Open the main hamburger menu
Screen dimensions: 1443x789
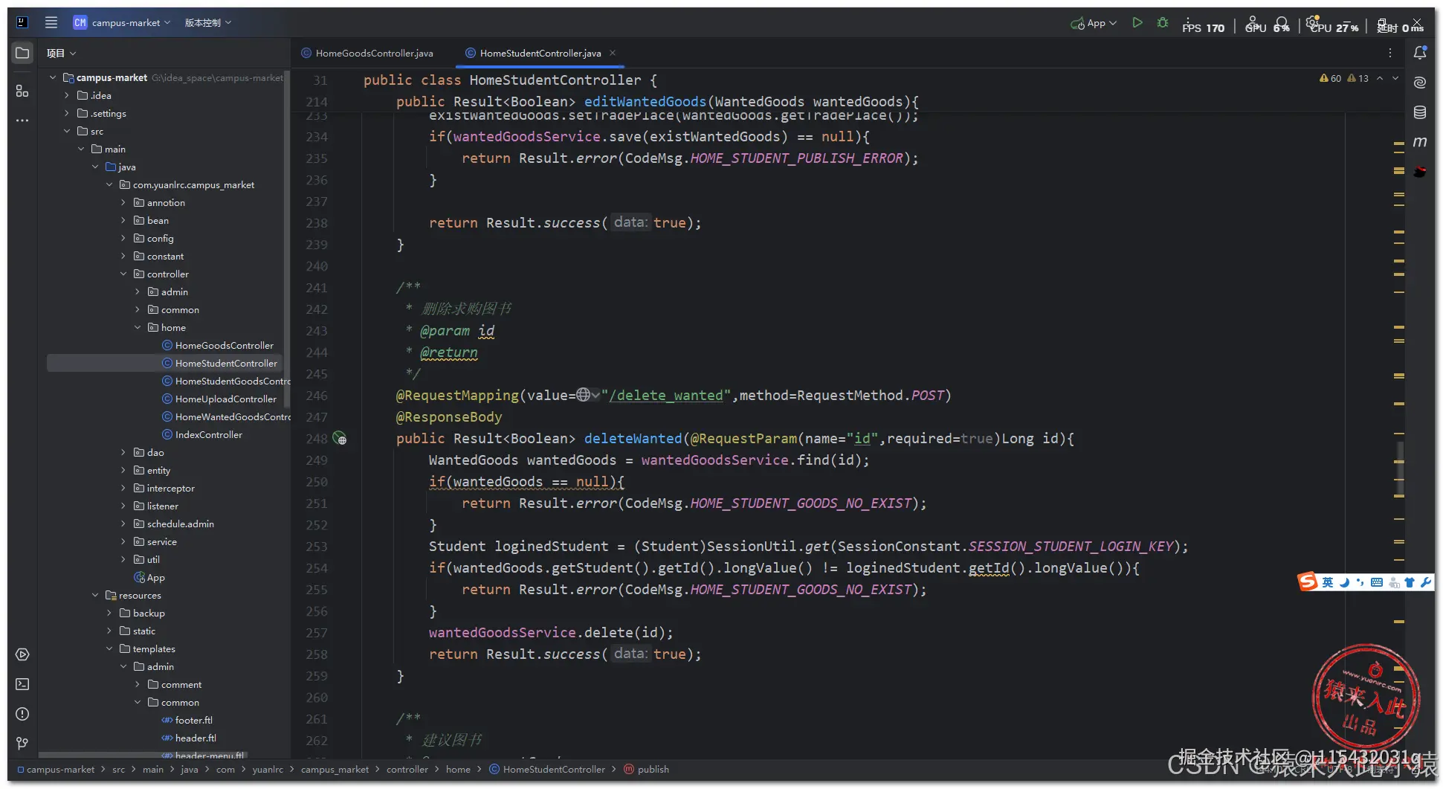pos(51,22)
